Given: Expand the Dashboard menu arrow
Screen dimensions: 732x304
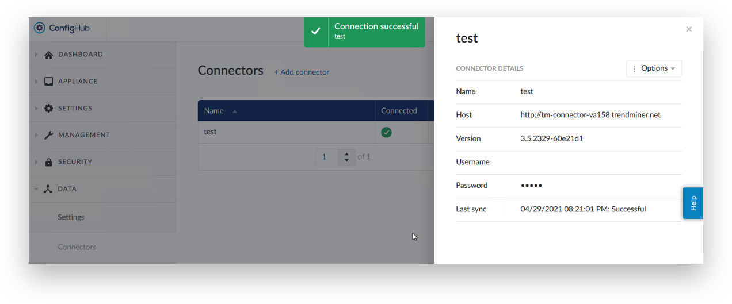Looking at the screenshot, I should point(36,55).
